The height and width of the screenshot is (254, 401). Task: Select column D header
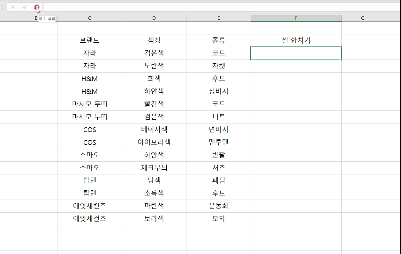154,18
